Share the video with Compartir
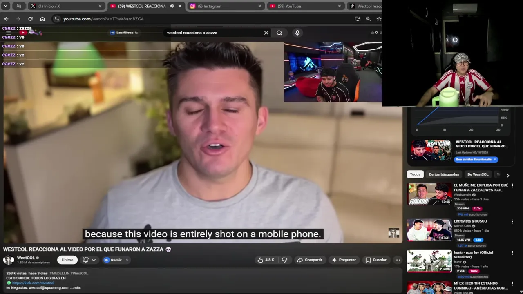Image resolution: width=523 pixels, height=294 pixels. tap(310, 260)
